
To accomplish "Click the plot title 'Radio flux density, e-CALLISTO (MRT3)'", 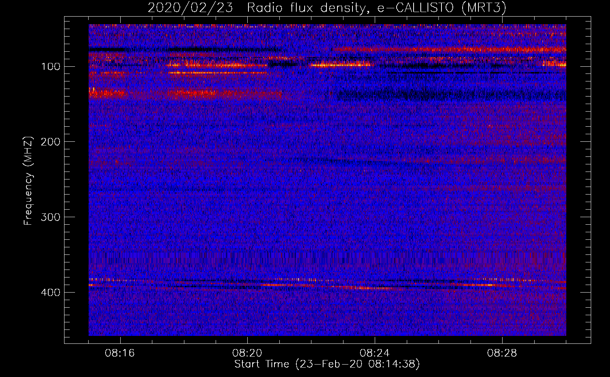I will (x=377, y=8).
